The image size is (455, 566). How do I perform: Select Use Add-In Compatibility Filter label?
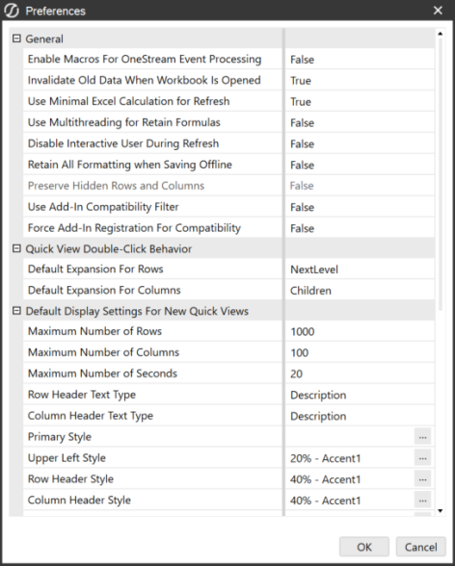(103, 207)
